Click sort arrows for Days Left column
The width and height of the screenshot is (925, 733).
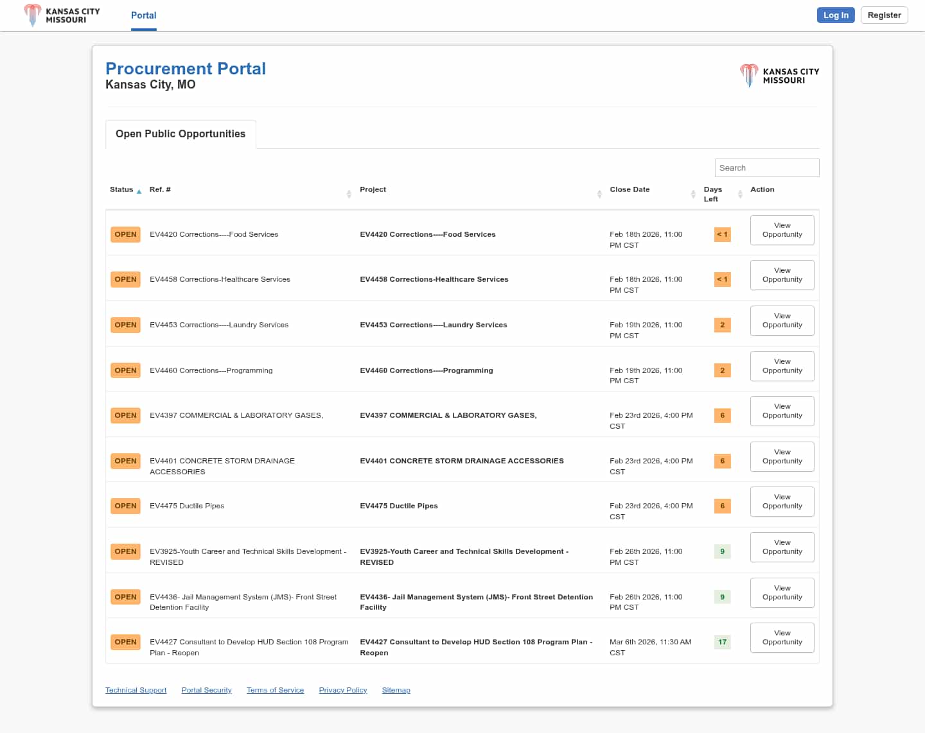(740, 194)
